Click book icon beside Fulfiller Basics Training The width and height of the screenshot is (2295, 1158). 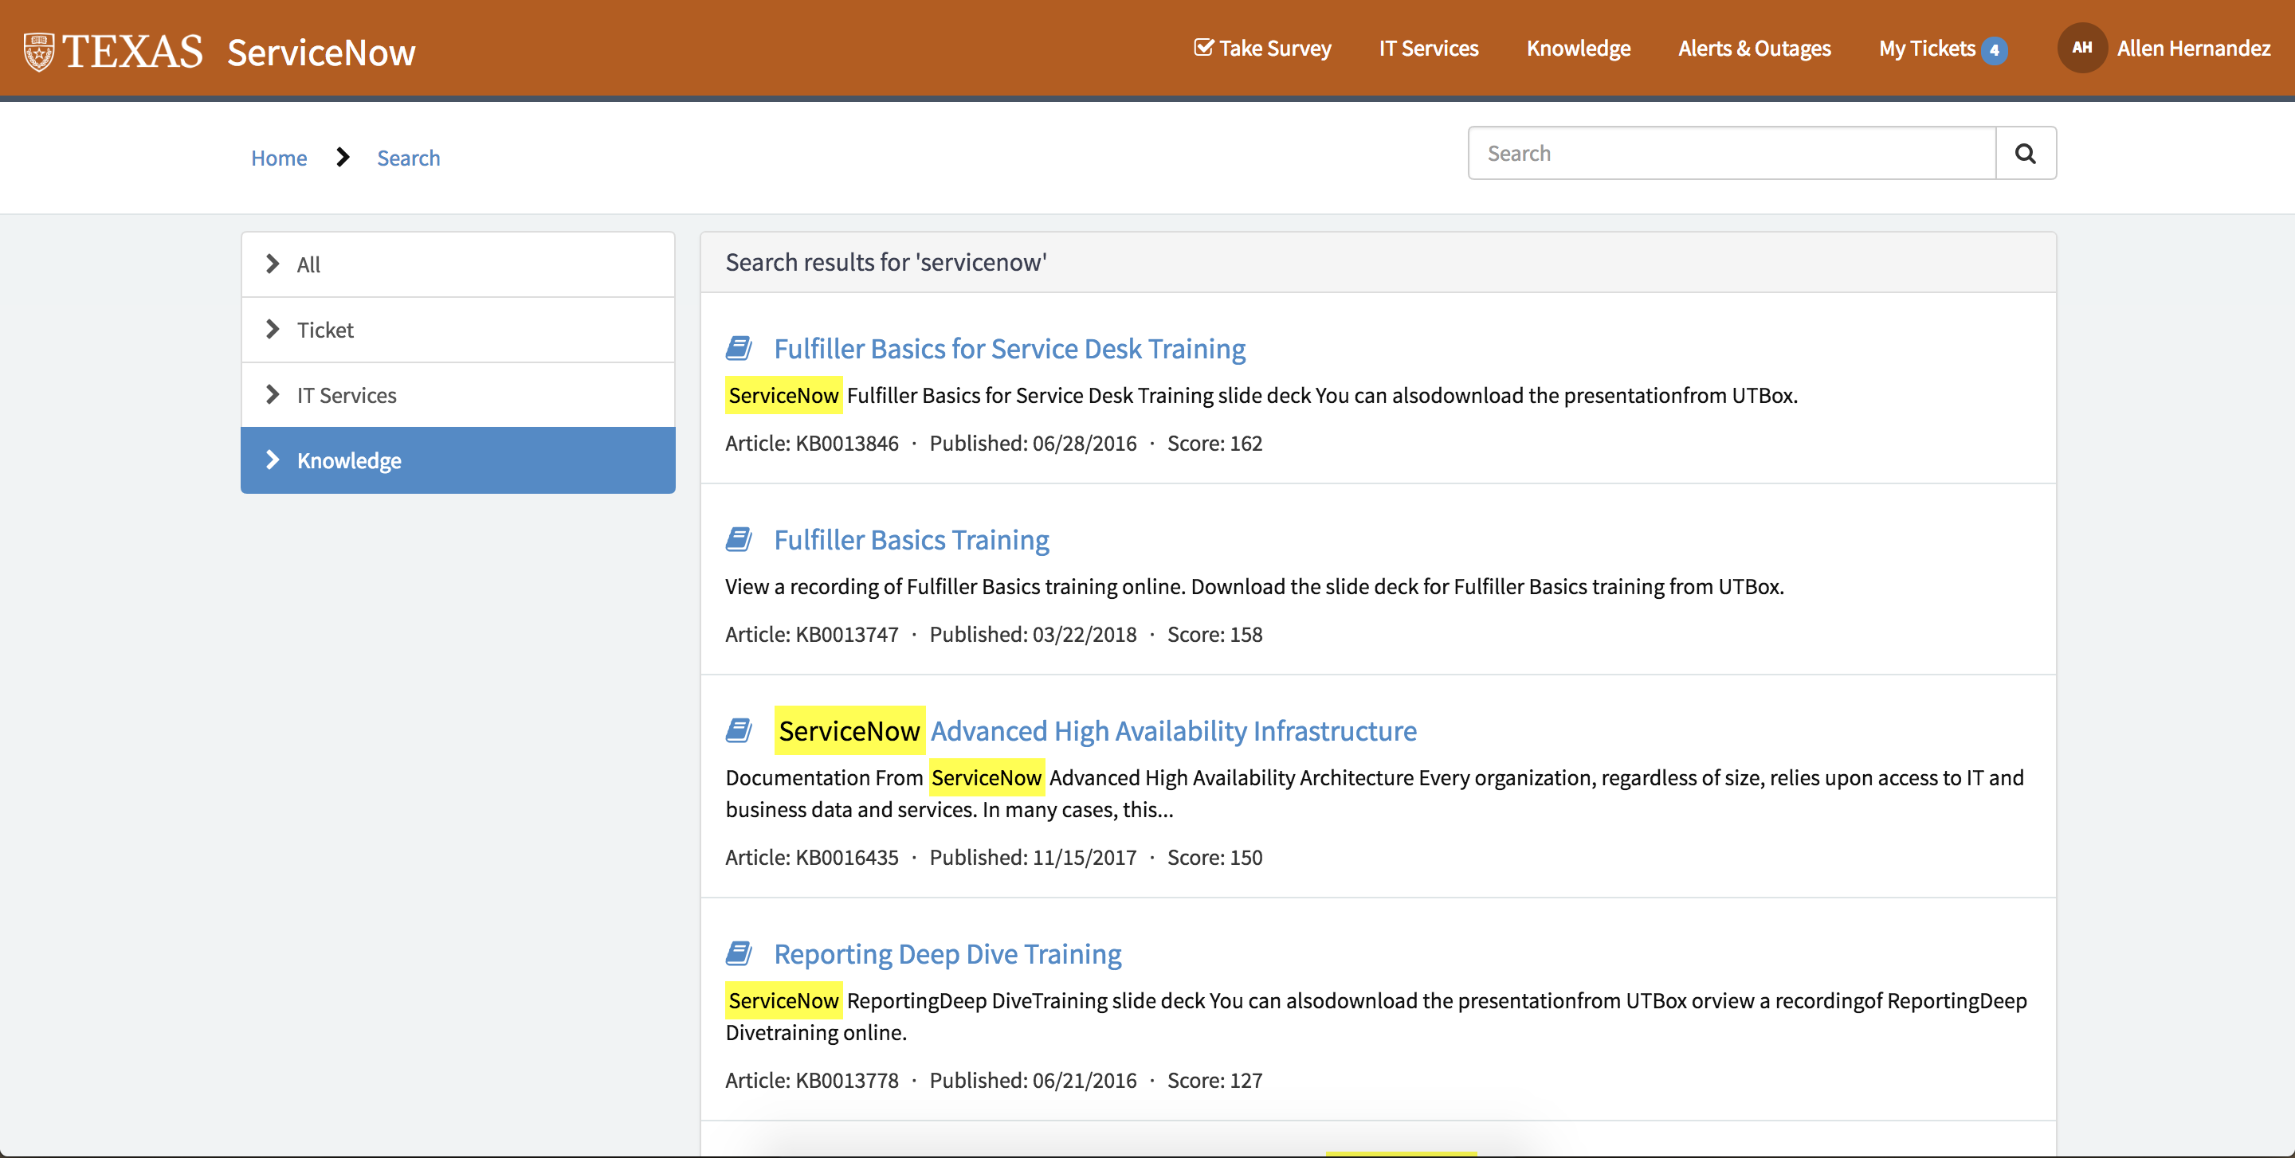pyautogui.click(x=739, y=539)
